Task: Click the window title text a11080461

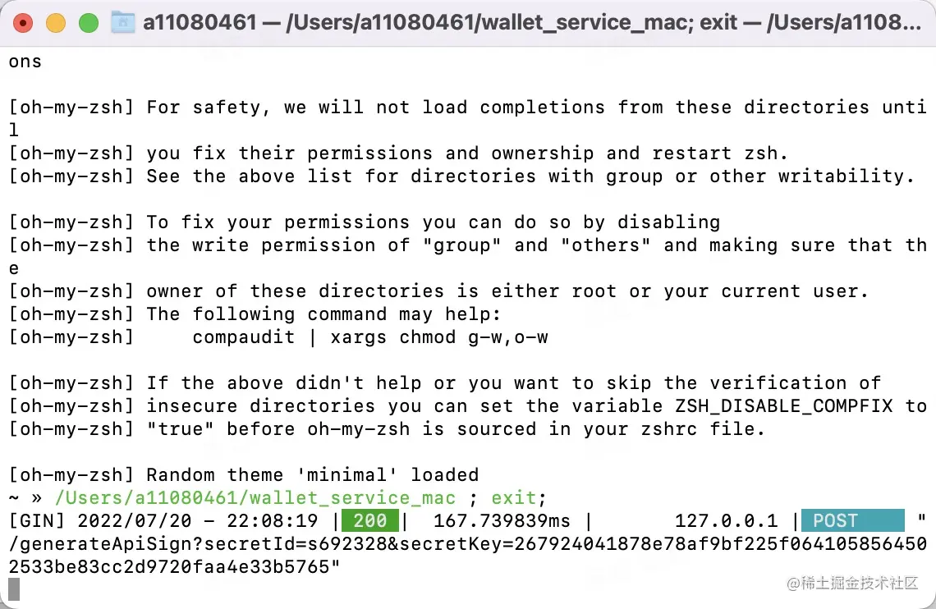Action: click(x=200, y=23)
